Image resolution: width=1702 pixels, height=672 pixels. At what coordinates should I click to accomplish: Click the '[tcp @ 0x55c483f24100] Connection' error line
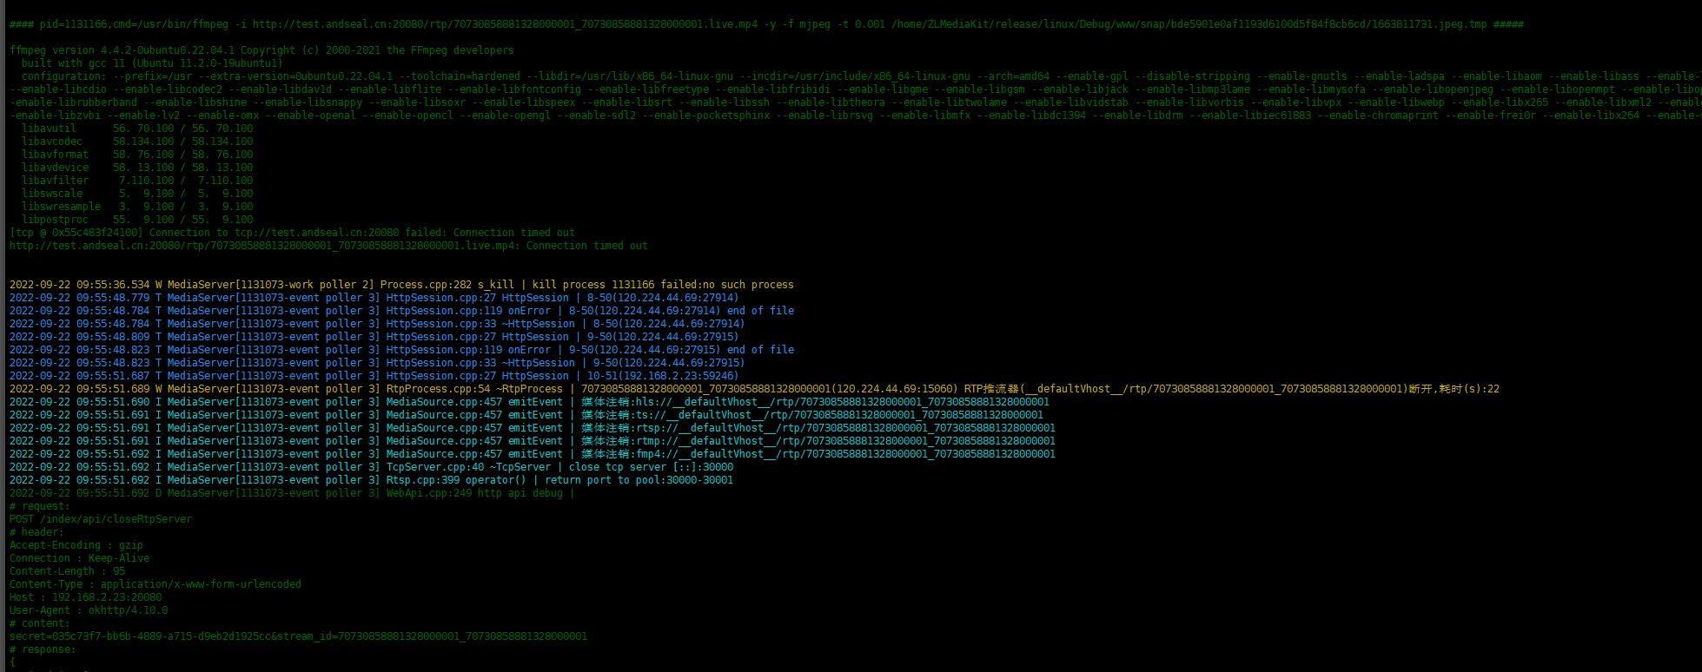click(x=292, y=233)
